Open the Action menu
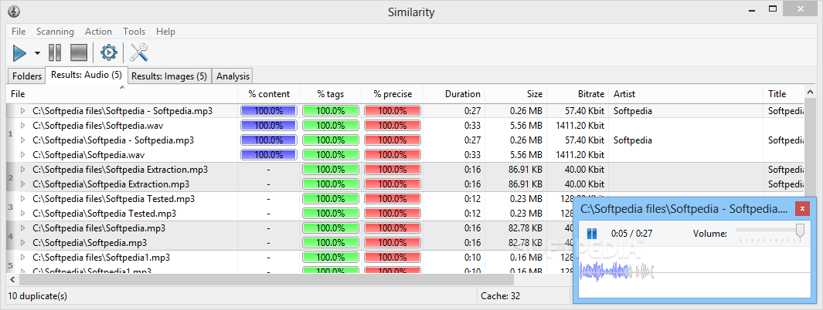The height and width of the screenshot is (310, 823). [98, 32]
